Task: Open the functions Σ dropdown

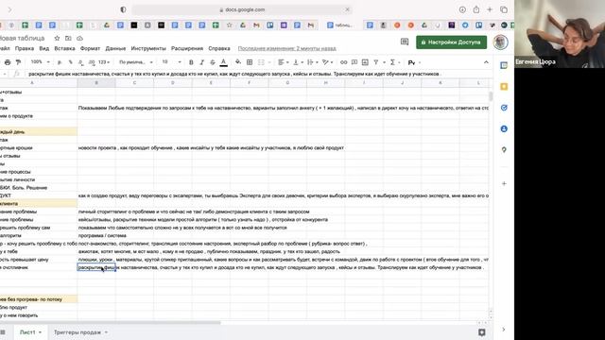Action: (394, 62)
